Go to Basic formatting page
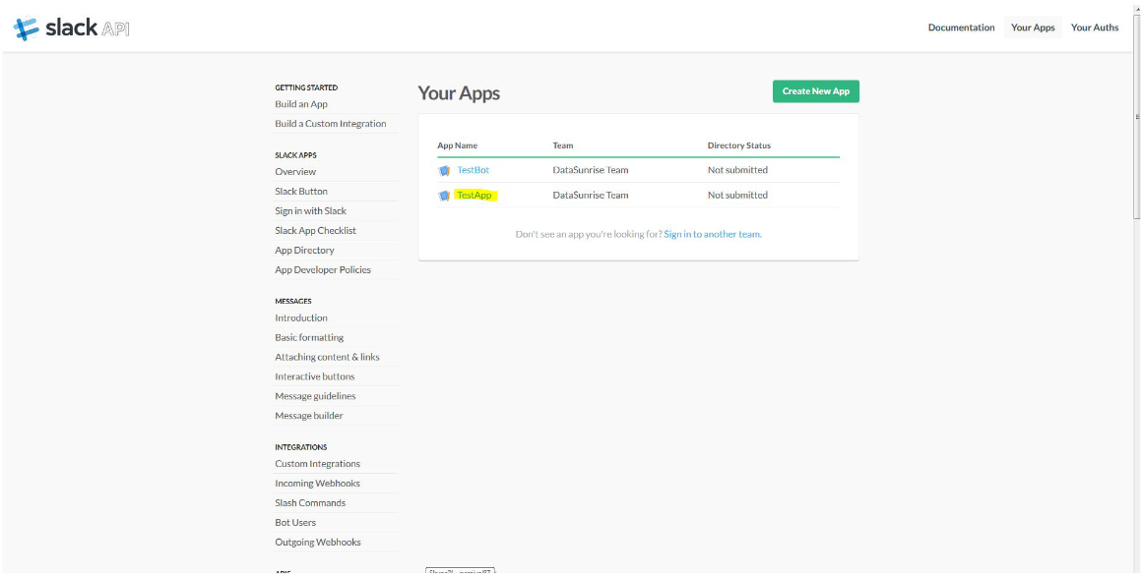The height and width of the screenshot is (575, 1143). [x=309, y=338]
